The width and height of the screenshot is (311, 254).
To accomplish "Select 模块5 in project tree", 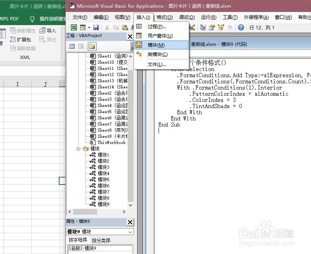I will pyautogui.click(x=99, y=179).
